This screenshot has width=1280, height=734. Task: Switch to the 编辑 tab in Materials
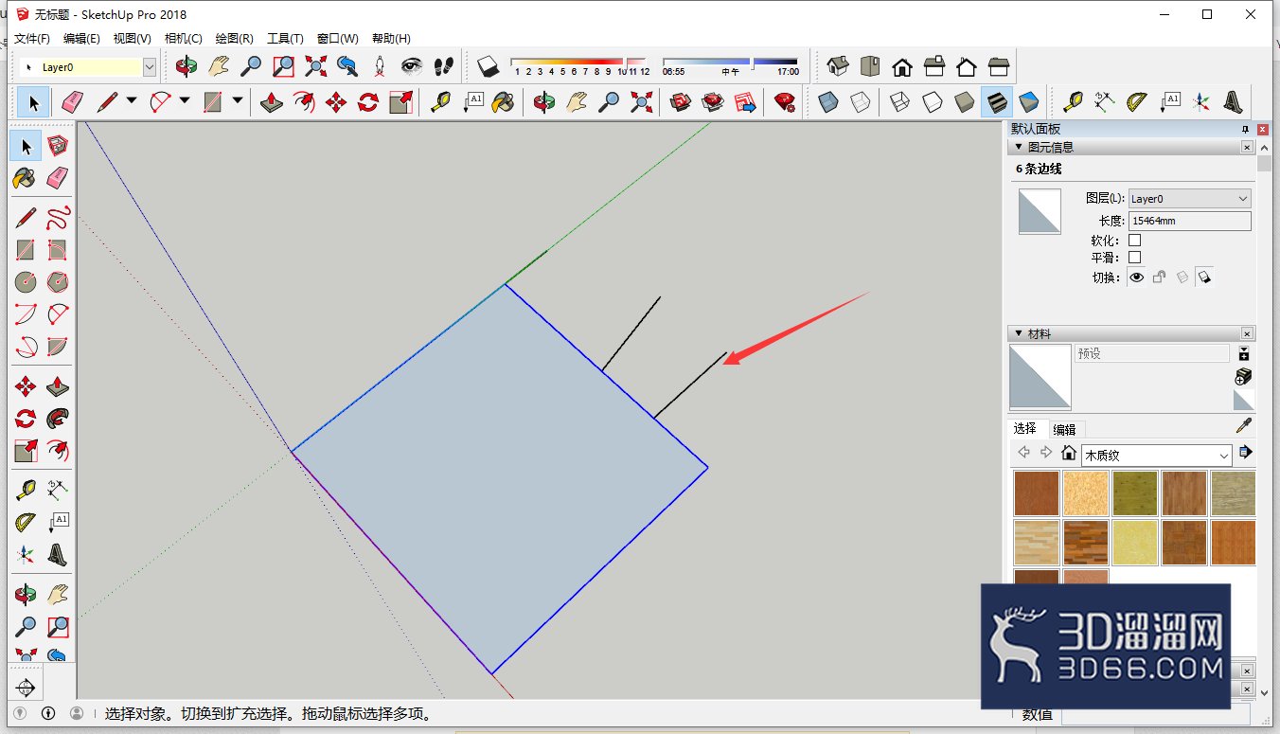(x=1064, y=429)
